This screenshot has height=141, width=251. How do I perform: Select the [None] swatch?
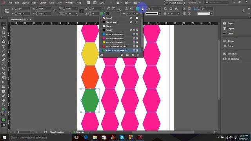pyautogui.click(x=120, y=18)
